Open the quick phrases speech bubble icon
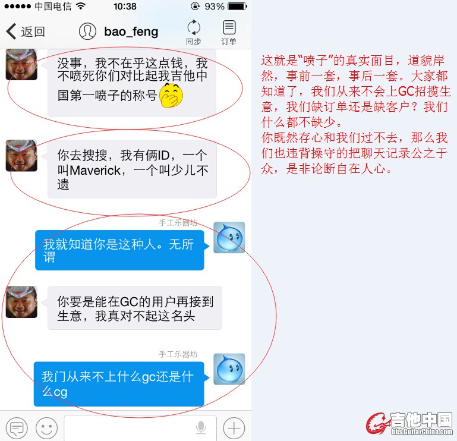This screenshot has width=457, height=441. point(17,428)
